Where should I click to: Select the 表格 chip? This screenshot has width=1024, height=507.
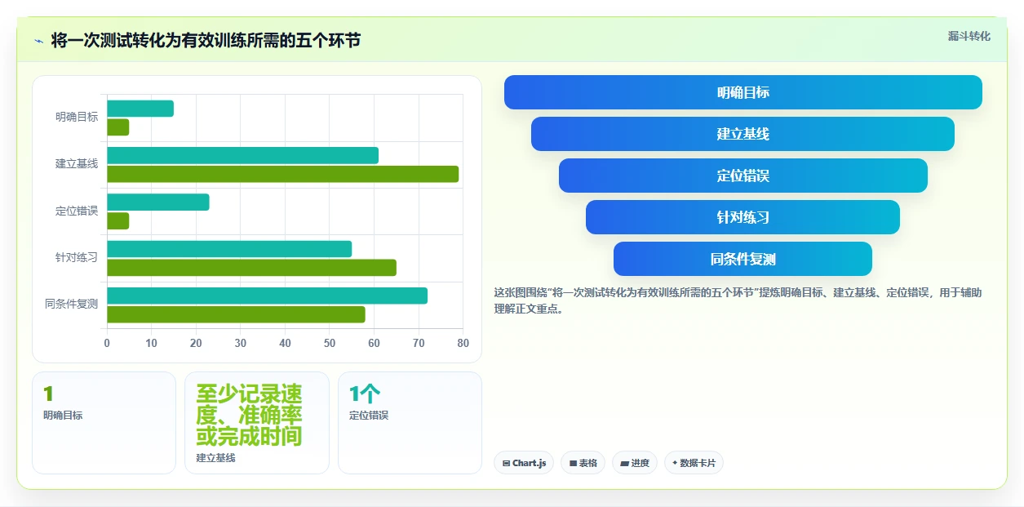coord(583,463)
